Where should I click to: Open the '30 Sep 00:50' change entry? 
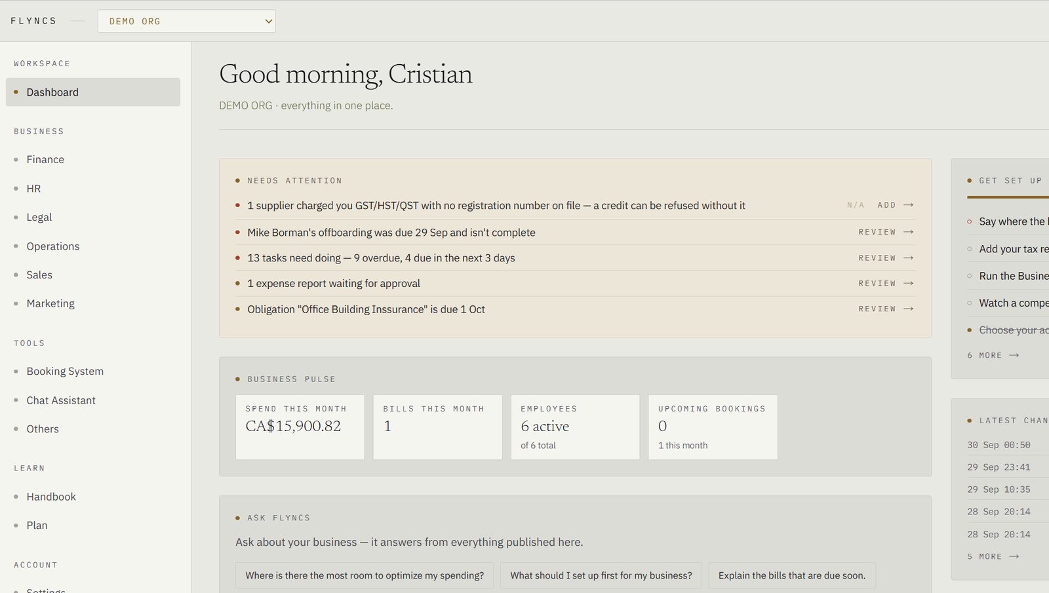[999, 445]
